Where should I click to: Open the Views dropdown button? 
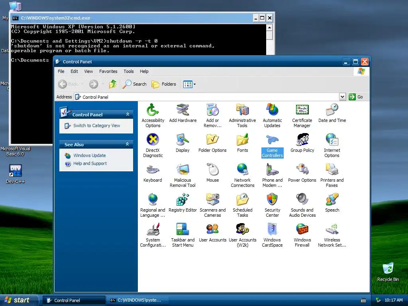click(189, 84)
